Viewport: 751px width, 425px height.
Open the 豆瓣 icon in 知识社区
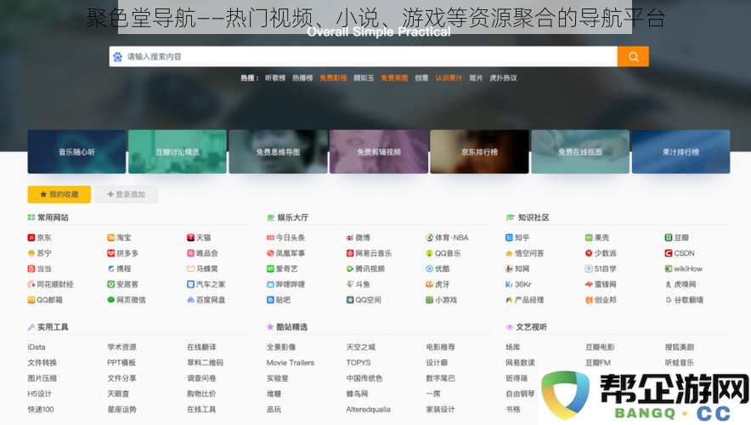668,238
